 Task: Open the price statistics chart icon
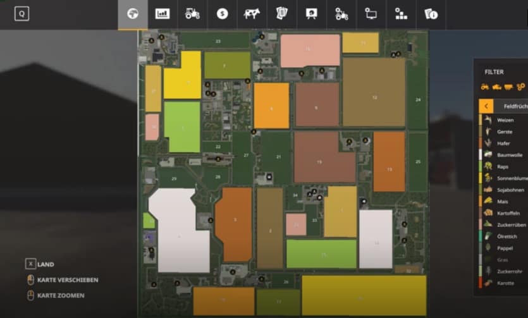click(163, 14)
